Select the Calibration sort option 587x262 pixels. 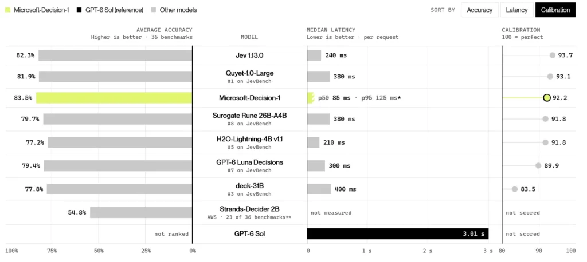point(555,10)
